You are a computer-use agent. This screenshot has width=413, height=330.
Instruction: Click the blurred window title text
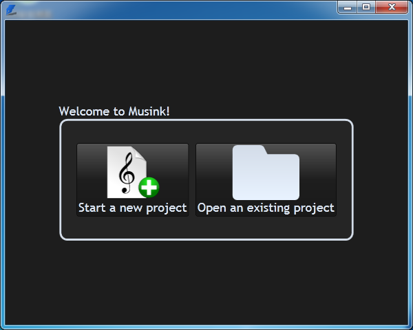[34, 14]
